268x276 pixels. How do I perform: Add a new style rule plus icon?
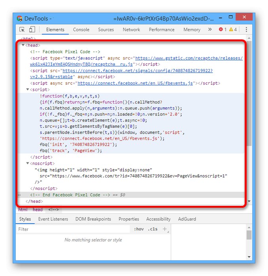pyautogui.click(x=164, y=229)
